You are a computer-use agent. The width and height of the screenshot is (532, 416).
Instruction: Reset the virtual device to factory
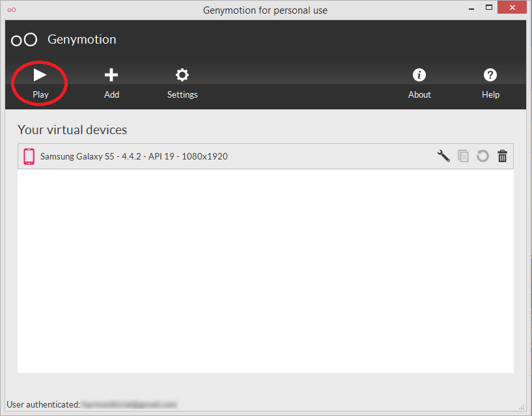pos(483,156)
